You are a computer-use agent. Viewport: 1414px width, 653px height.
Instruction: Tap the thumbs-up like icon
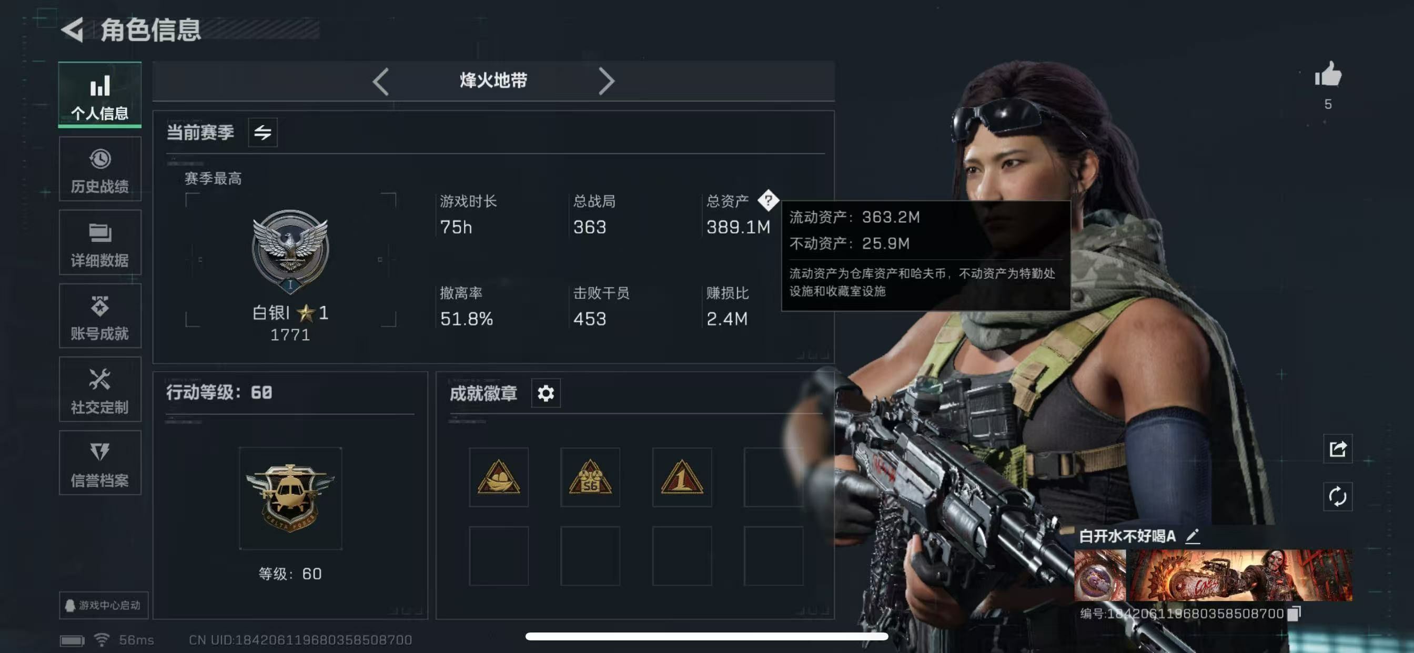[x=1327, y=74]
